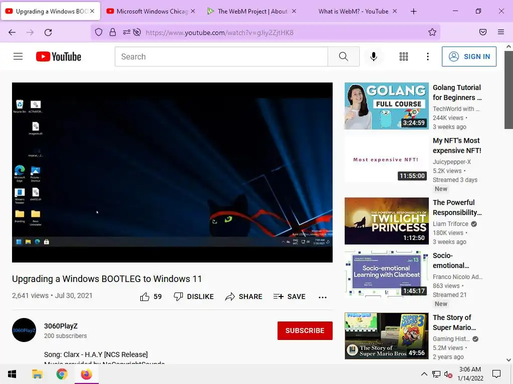Start voice search with microphone icon
This screenshot has height=384, width=513.
pos(373,56)
